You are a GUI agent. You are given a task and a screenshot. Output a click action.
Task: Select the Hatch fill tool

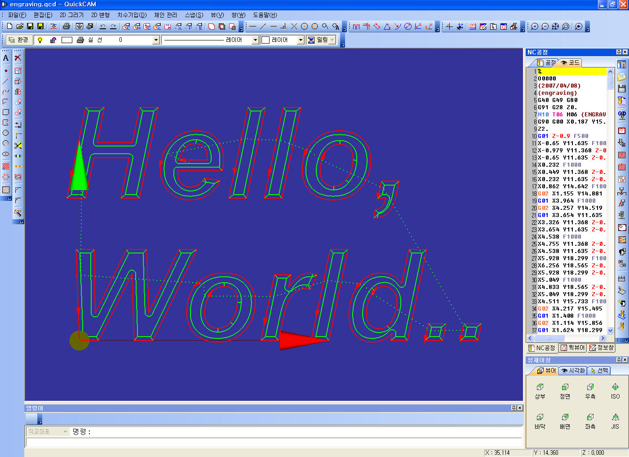point(6,190)
